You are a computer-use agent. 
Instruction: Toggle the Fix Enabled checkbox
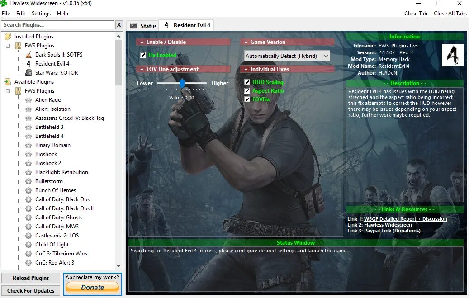point(143,55)
